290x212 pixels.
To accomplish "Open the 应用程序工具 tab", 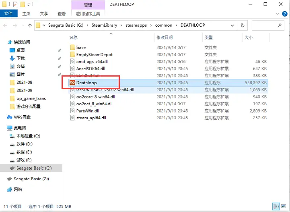I will tap(88, 14).
